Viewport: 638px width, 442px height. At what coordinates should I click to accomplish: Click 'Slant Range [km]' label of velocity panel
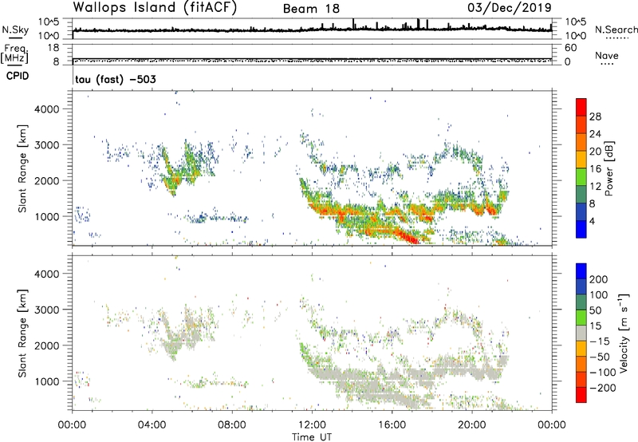(x=22, y=333)
